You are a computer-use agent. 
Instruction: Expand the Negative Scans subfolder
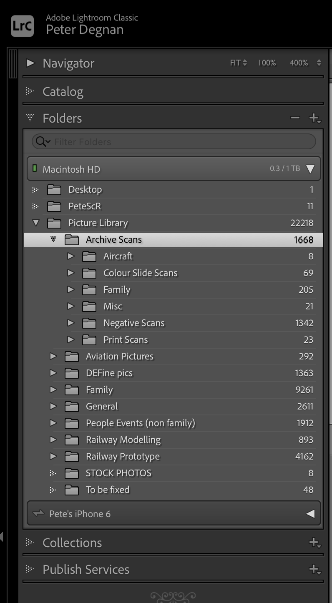pos(70,323)
